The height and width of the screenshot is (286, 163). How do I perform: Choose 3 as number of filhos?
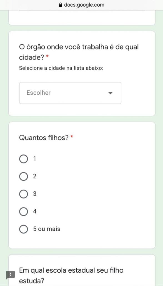(x=24, y=194)
